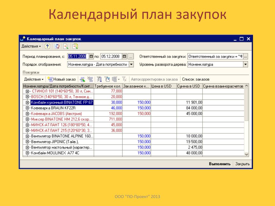The image size is (275, 206).
Task: Expand МИНСК-АТЛАНТ 215 row
Action: point(27,130)
